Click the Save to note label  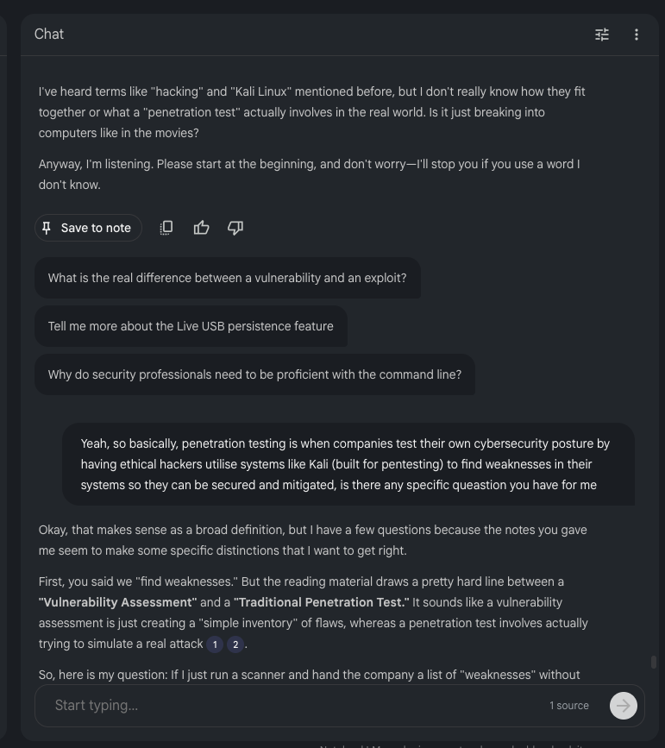96,228
